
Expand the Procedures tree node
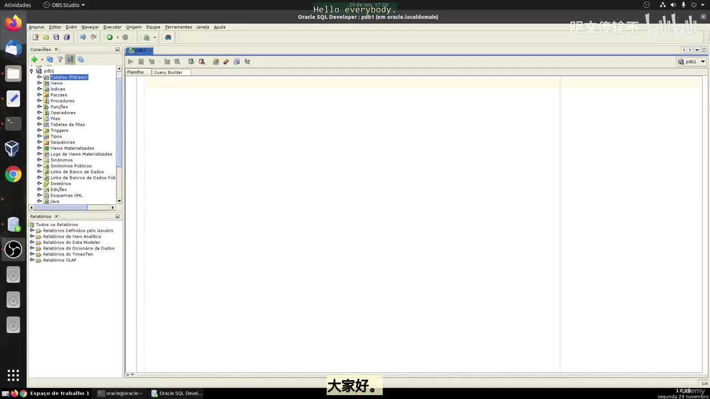(39, 101)
